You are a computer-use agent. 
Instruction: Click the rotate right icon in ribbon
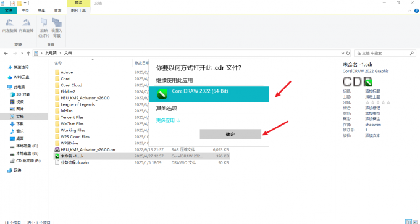(26, 22)
